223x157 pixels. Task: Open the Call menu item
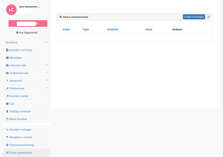(x=12, y=104)
